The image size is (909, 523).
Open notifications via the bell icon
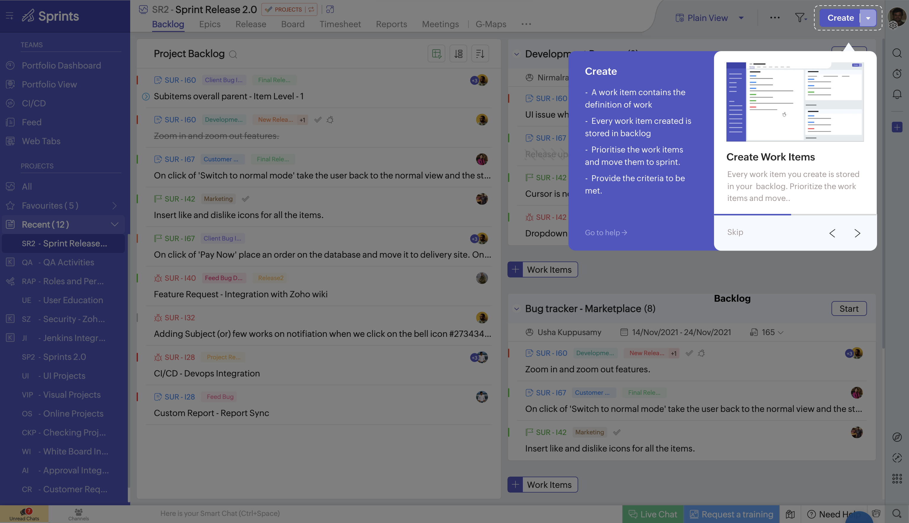click(897, 94)
